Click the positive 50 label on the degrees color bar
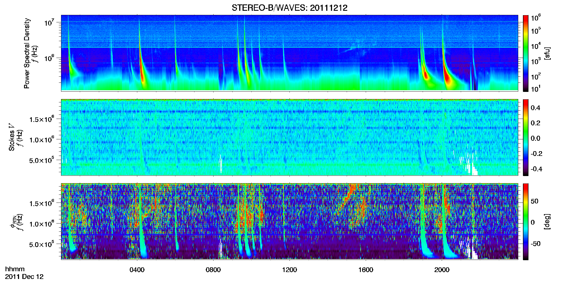 pyautogui.click(x=535, y=201)
